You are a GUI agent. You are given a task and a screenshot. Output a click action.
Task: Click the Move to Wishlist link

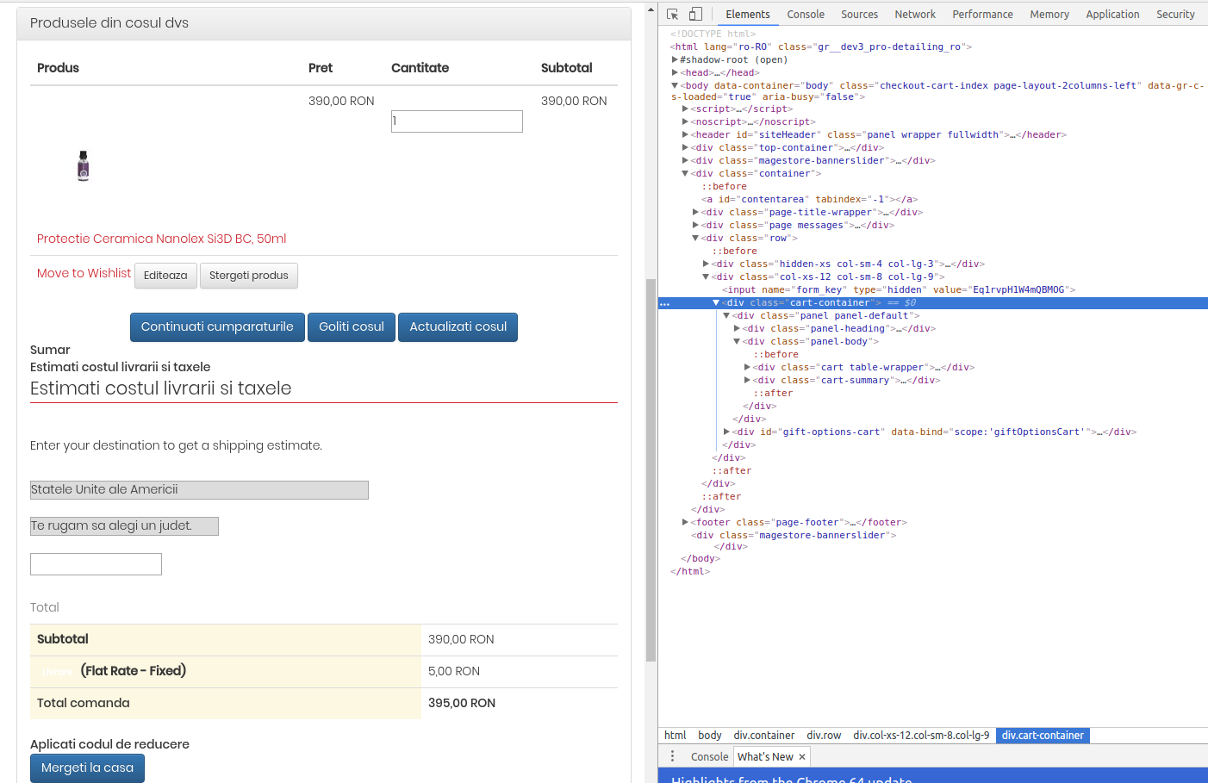[x=84, y=273]
